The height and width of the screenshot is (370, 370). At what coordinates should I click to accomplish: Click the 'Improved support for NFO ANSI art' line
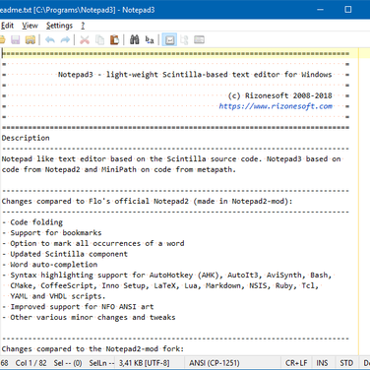coord(78,307)
